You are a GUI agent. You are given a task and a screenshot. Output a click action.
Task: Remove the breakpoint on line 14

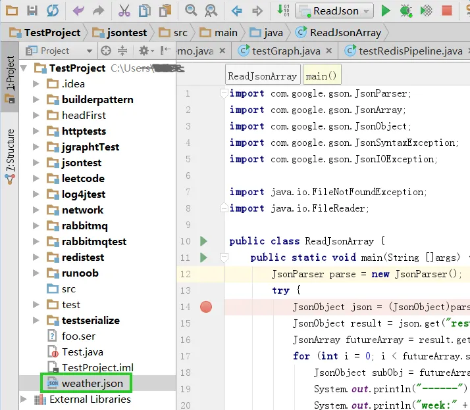pos(206,307)
